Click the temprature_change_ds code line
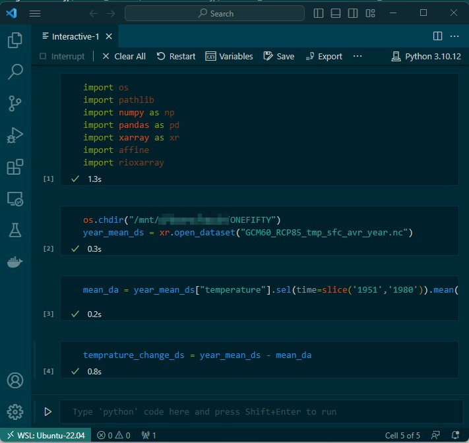The image size is (469, 443). [197, 355]
